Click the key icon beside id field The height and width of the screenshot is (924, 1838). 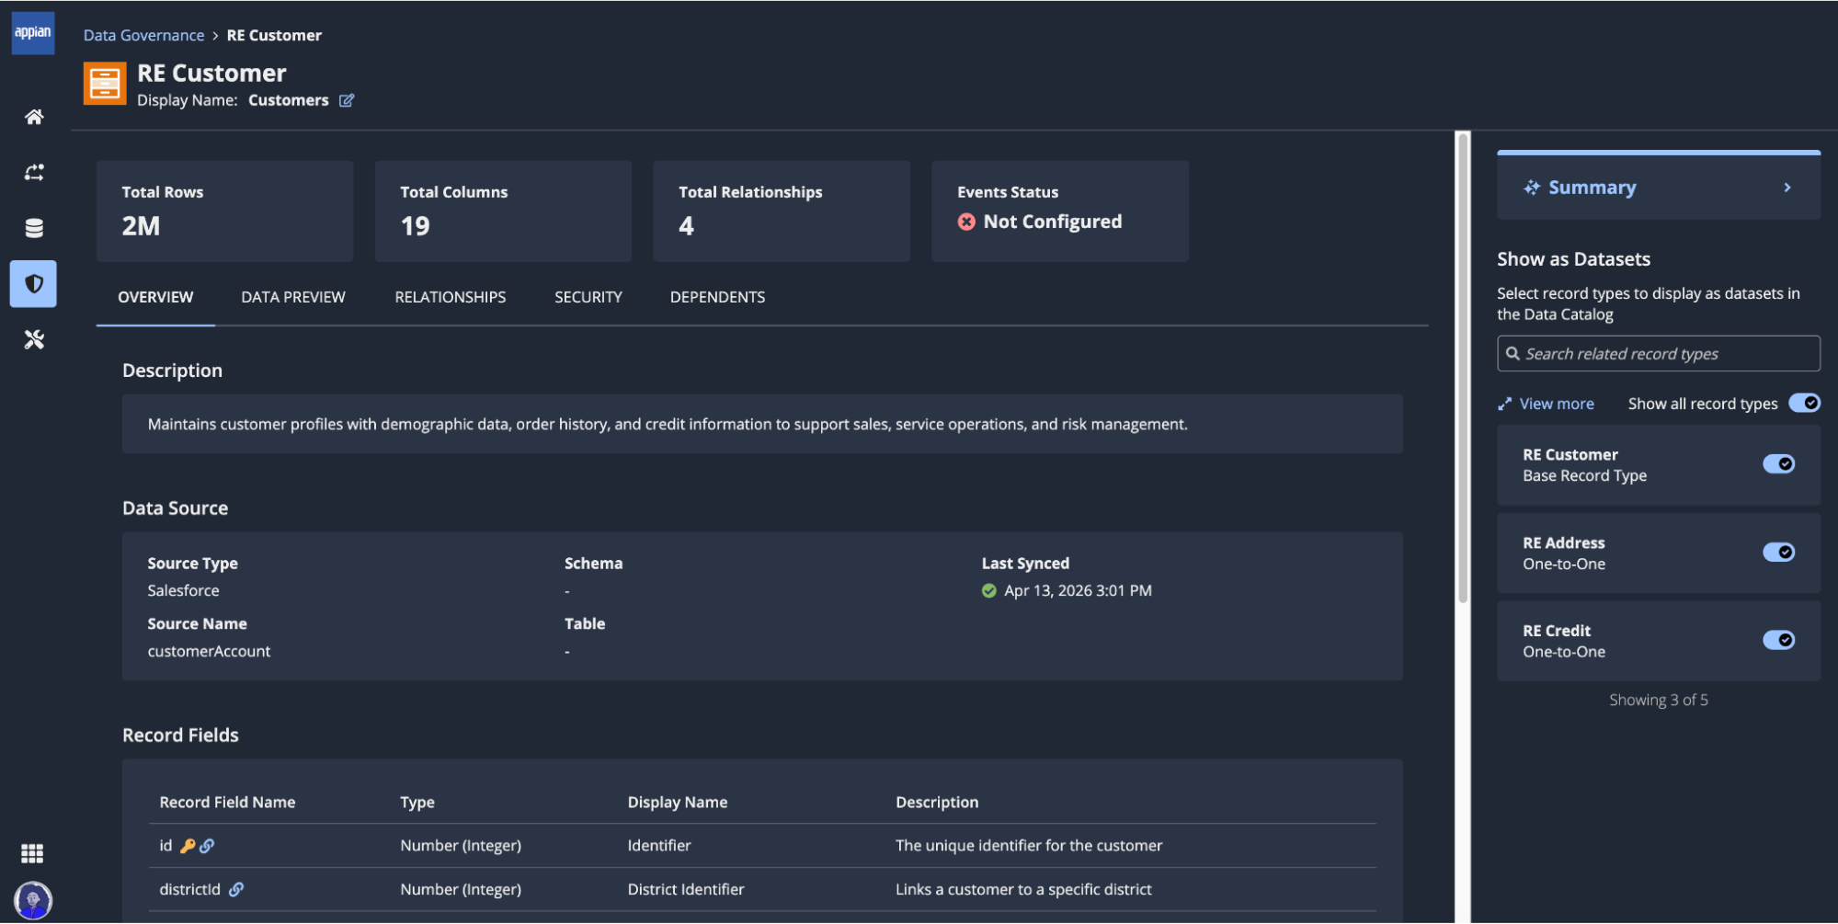pyautogui.click(x=188, y=846)
